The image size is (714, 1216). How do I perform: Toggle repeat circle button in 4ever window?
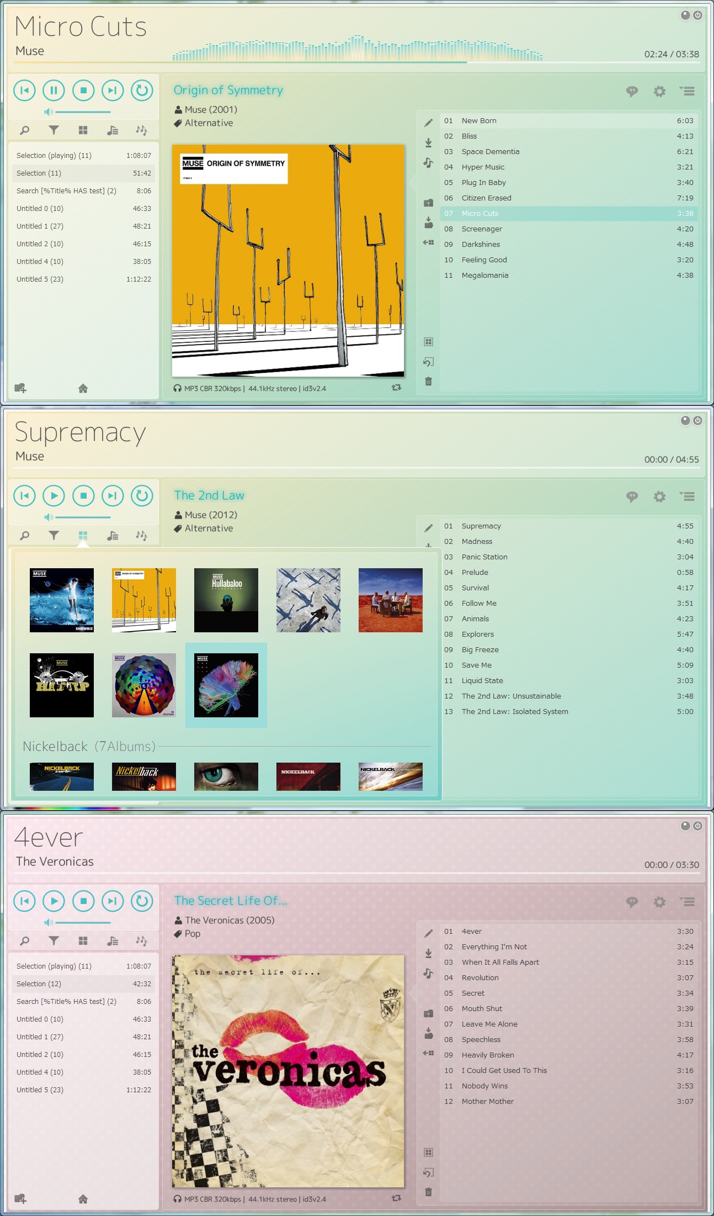[142, 901]
